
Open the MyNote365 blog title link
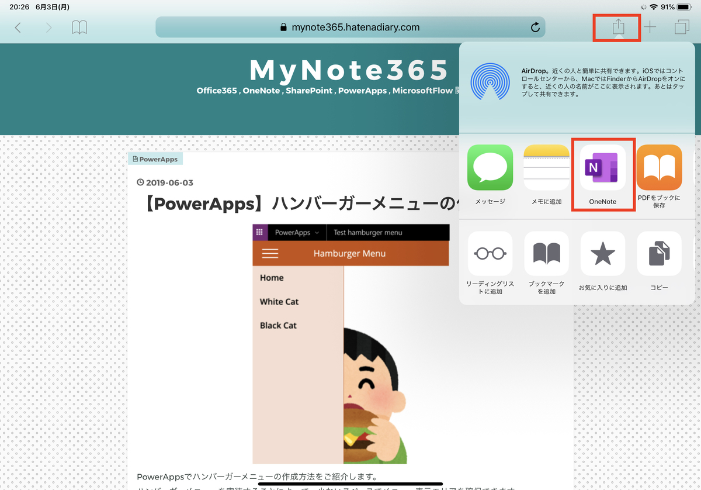coord(349,71)
